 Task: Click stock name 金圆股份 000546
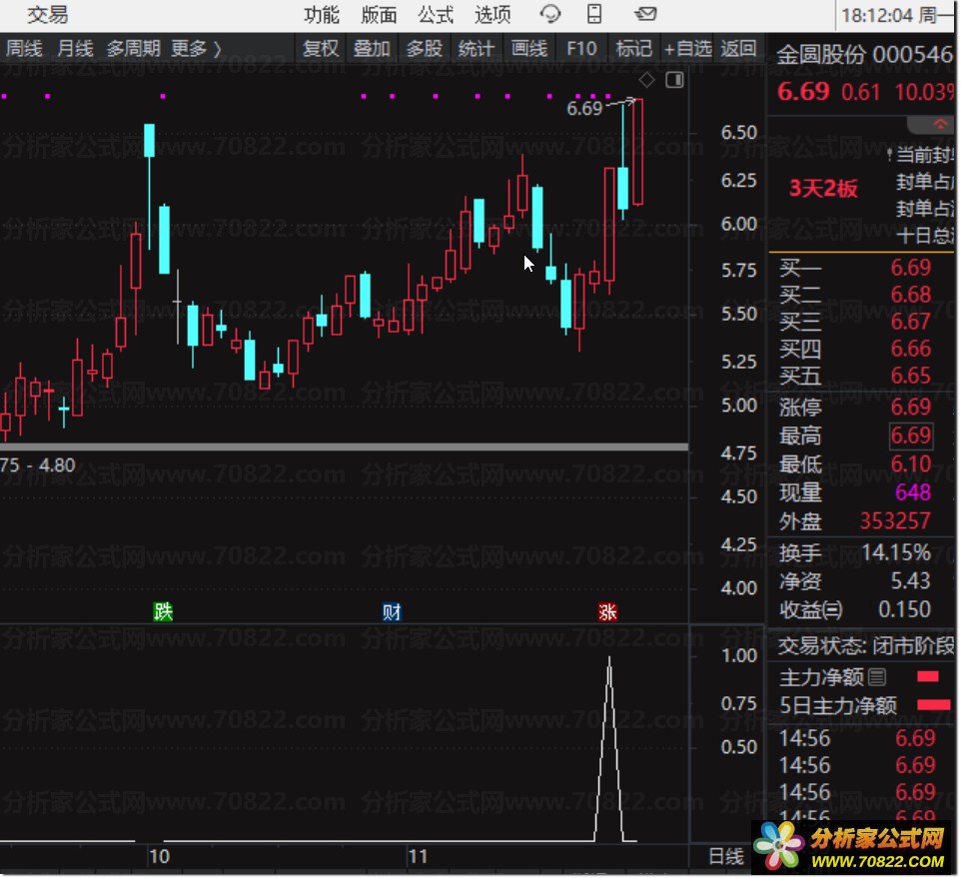(864, 55)
